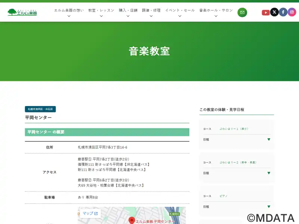Click the red map pin marker
Screen dimensions: 299x224
(132, 220)
